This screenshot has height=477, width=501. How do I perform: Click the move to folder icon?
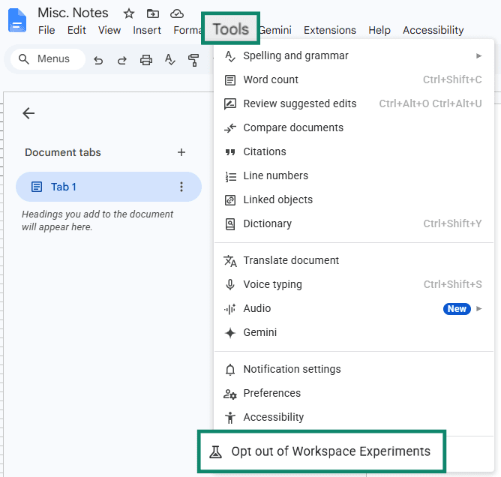pyautogui.click(x=153, y=13)
